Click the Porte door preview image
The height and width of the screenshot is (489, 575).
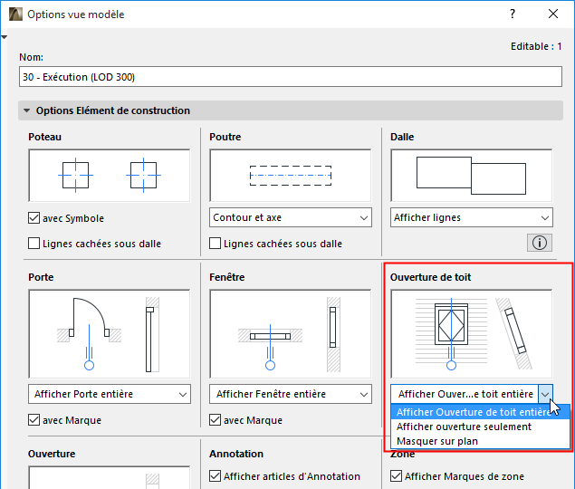tap(110, 331)
